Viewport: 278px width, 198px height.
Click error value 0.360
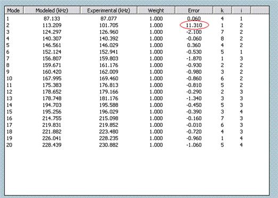tap(194, 45)
